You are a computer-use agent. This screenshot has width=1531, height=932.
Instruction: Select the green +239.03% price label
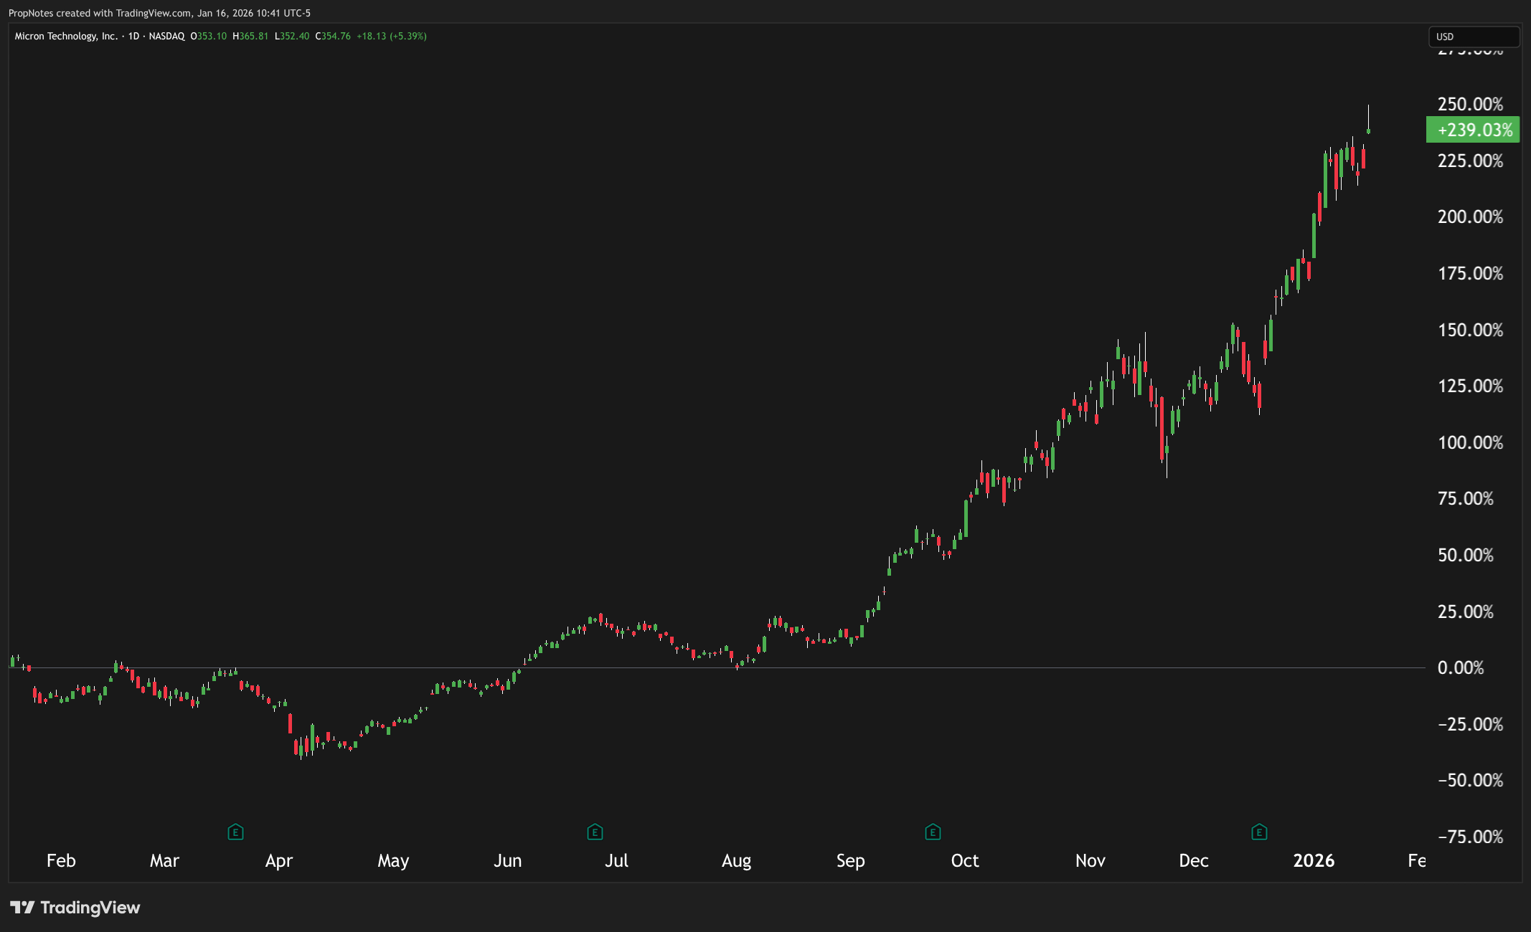[1474, 130]
